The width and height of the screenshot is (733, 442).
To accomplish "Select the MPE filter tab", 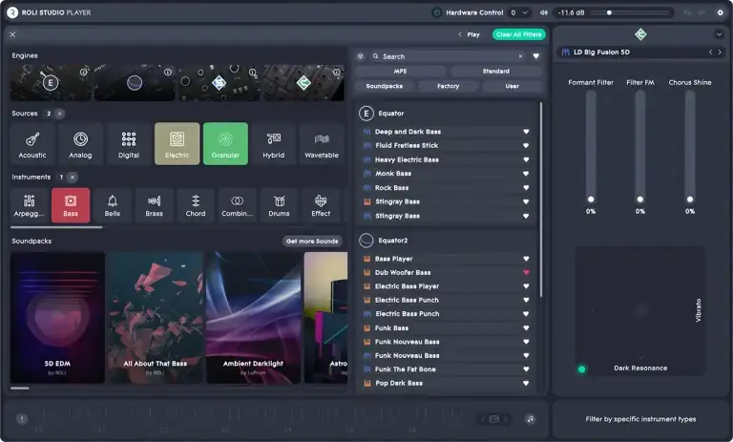I will (401, 71).
